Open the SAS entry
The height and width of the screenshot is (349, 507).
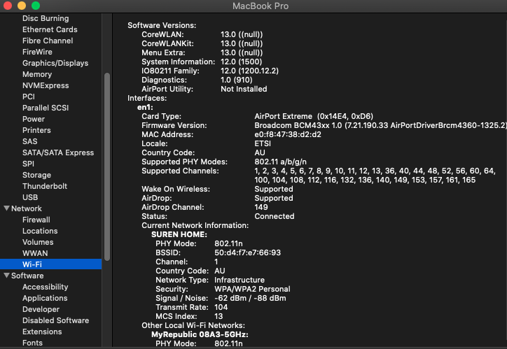(29, 141)
